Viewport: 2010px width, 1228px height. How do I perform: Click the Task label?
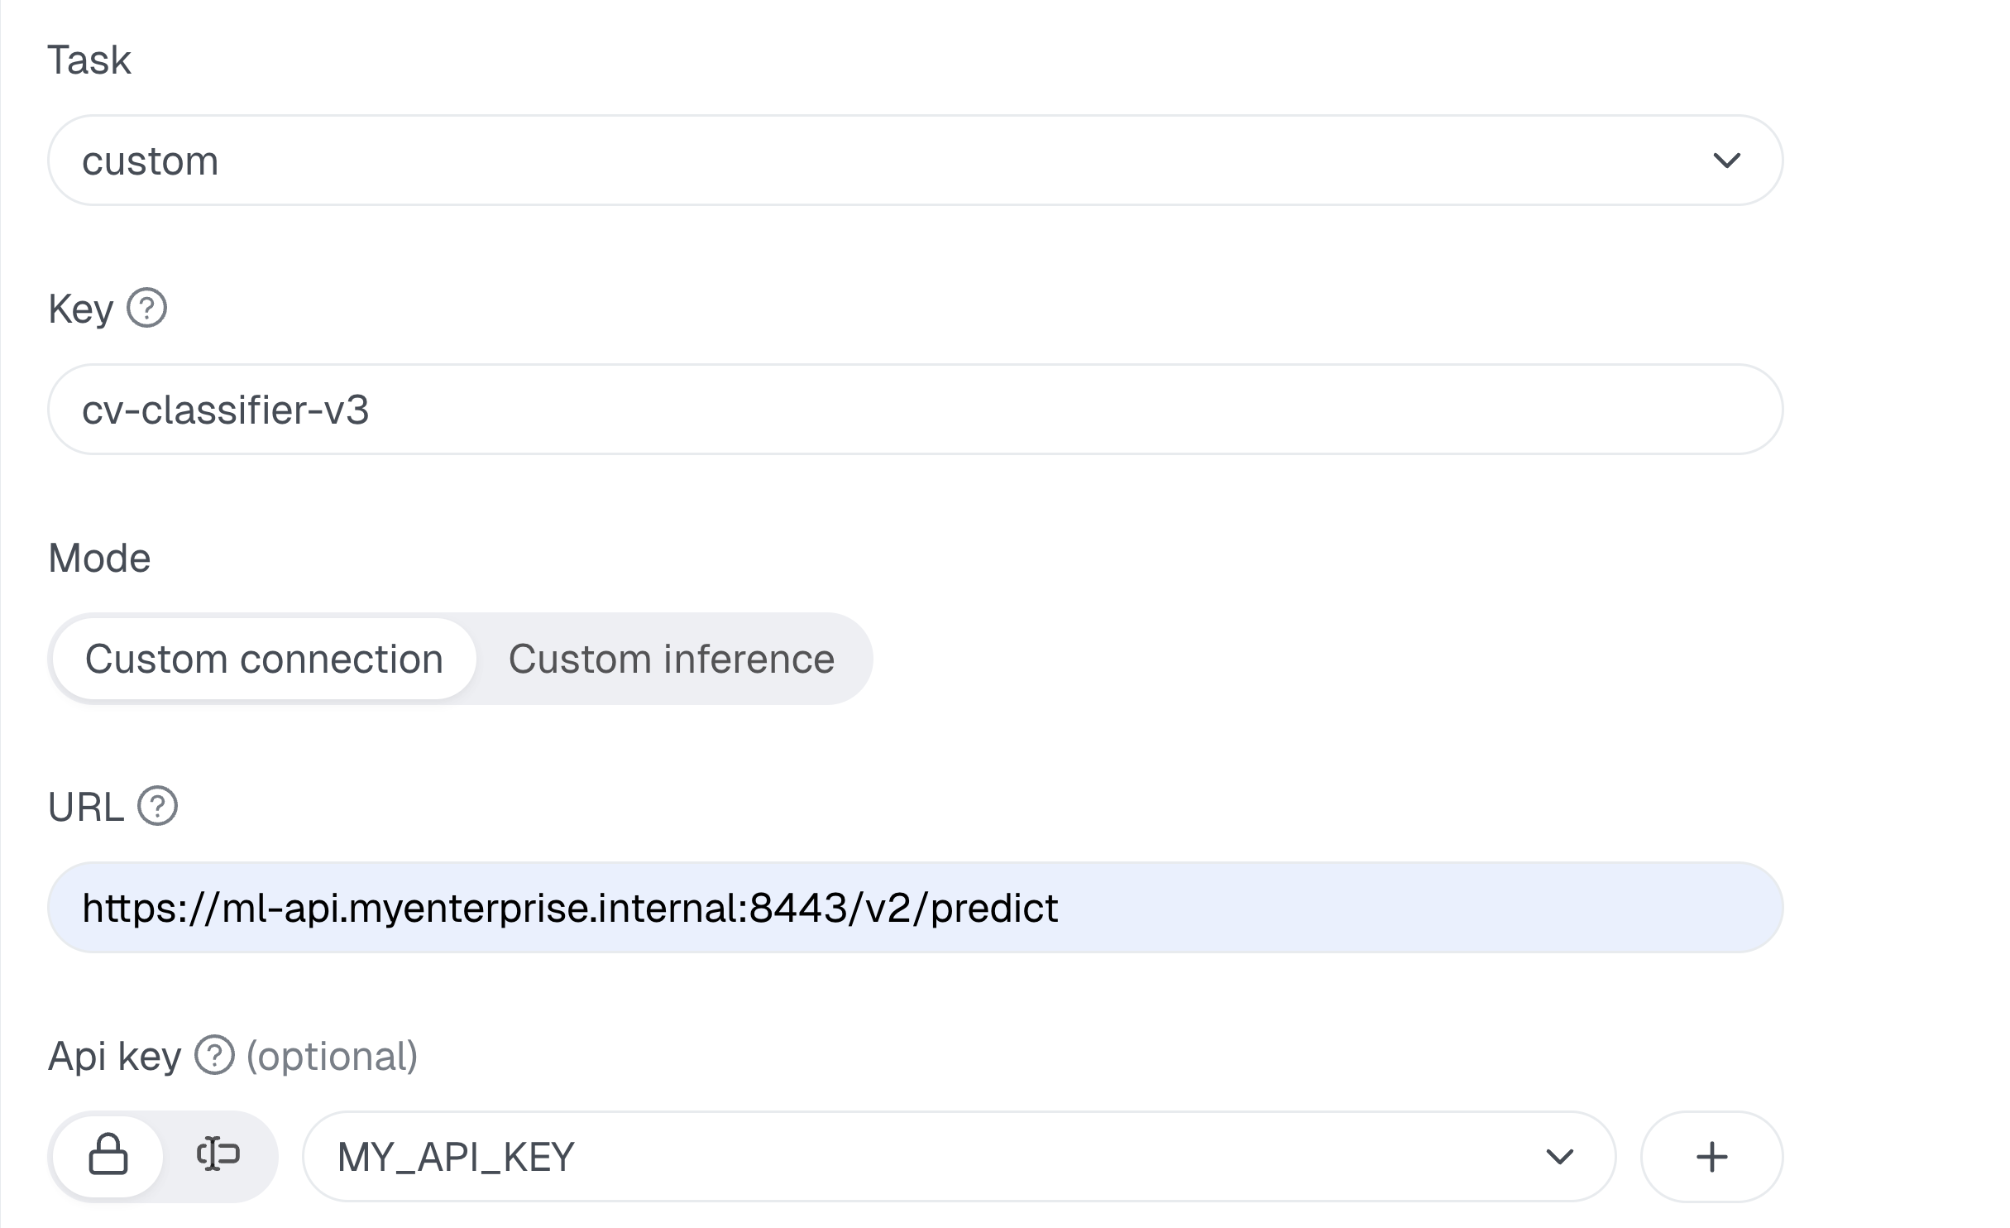click(x=89, y=60)
